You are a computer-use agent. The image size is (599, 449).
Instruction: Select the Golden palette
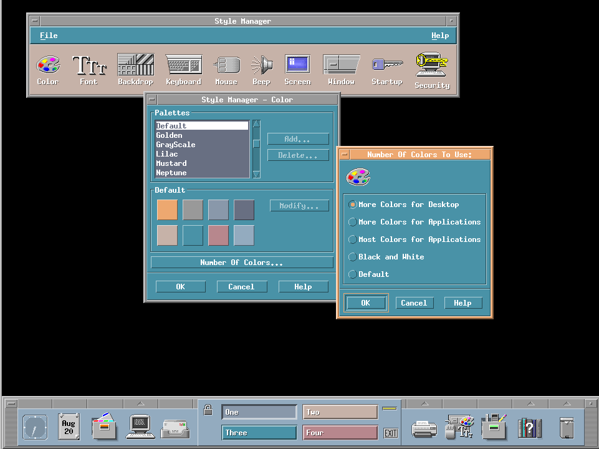click(x=202, y=135)
